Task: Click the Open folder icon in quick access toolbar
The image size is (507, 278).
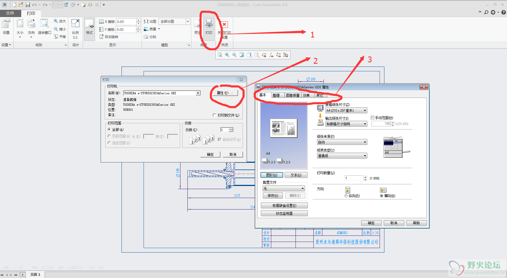Action: point(21,5)
